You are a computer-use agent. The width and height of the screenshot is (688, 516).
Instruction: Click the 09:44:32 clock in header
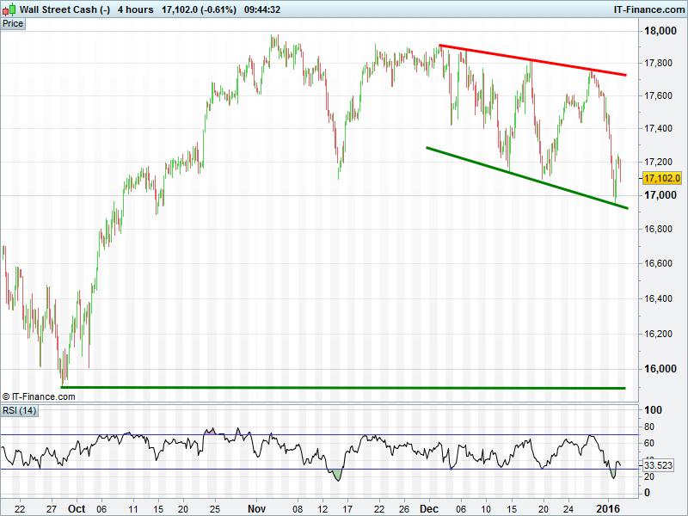pos(262,9)
